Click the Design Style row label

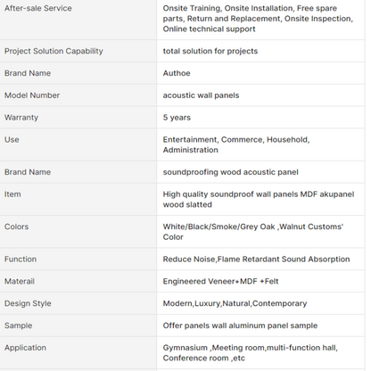pyautogui.click(x=28, y=303)
